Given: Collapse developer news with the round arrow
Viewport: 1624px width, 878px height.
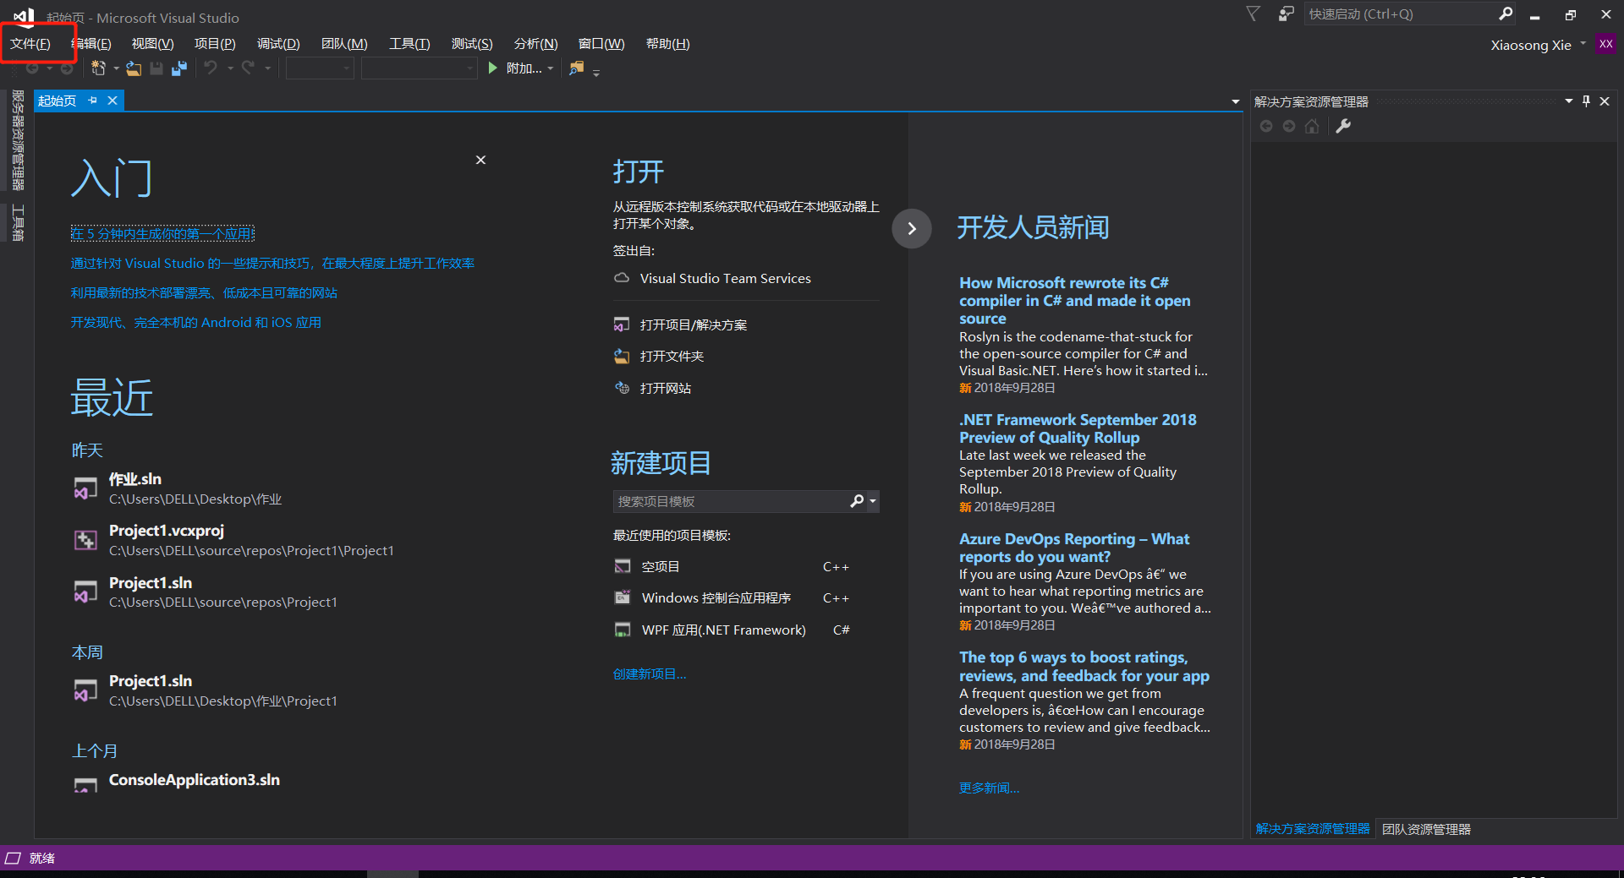Looking at the screenshot, I should pos(911,228).
